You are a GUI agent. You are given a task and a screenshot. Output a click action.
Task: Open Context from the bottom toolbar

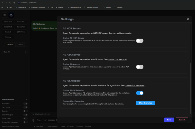[x=79, y=126]
